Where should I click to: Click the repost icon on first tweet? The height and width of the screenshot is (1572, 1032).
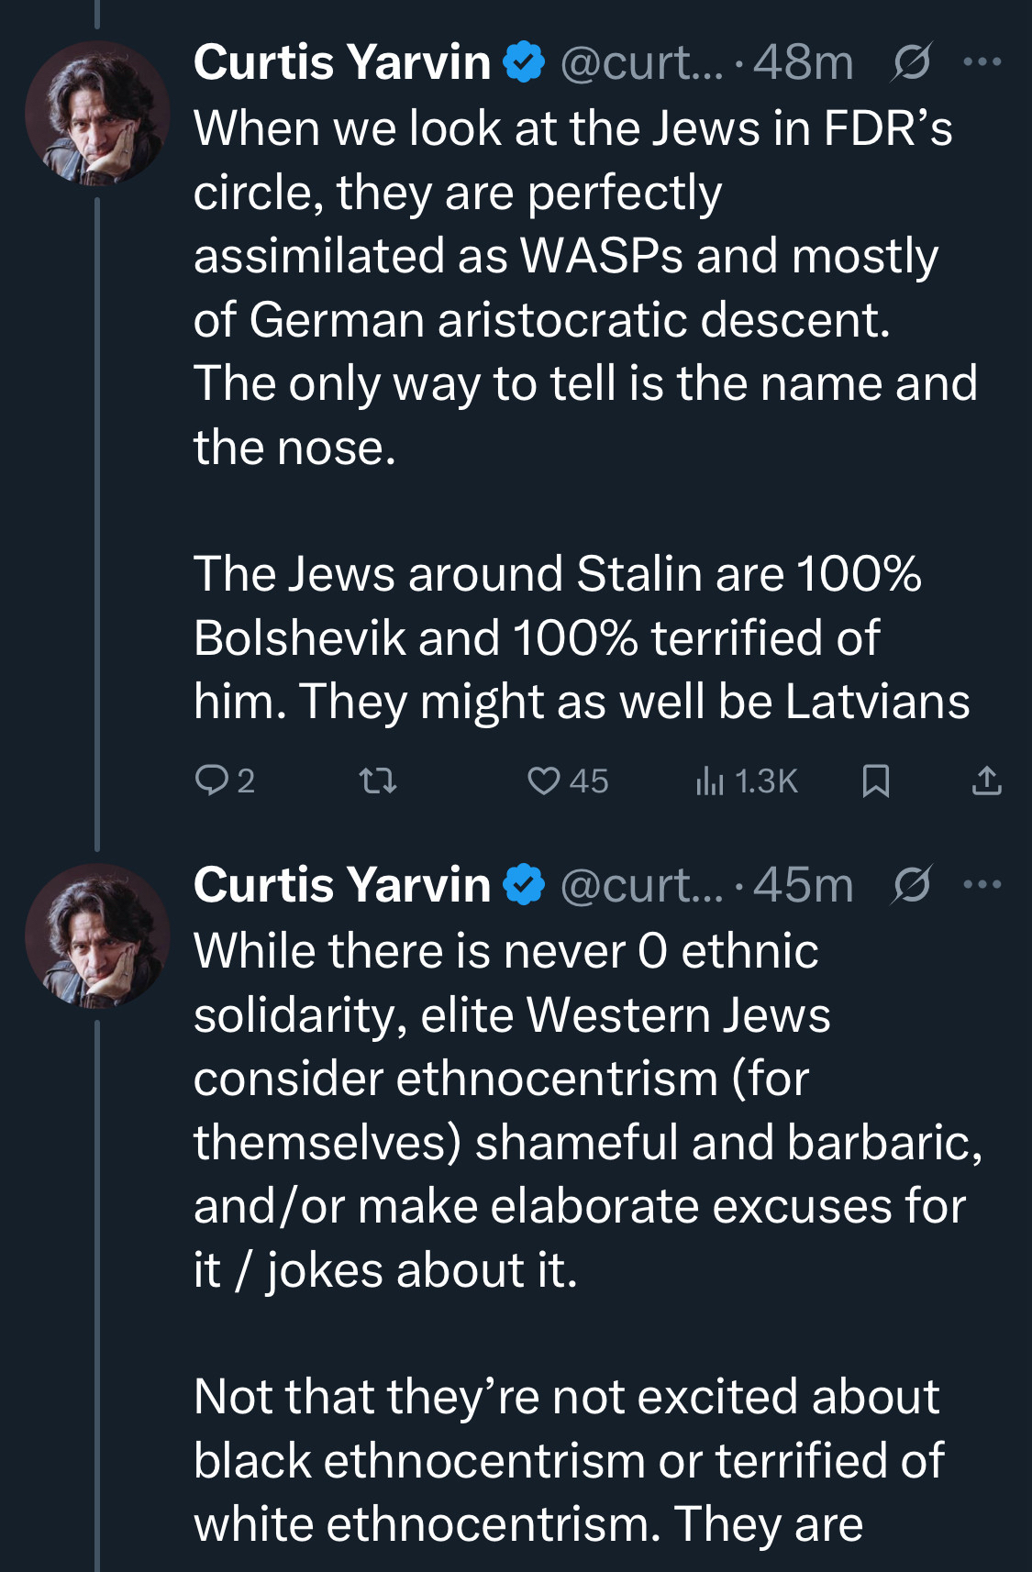377,780
